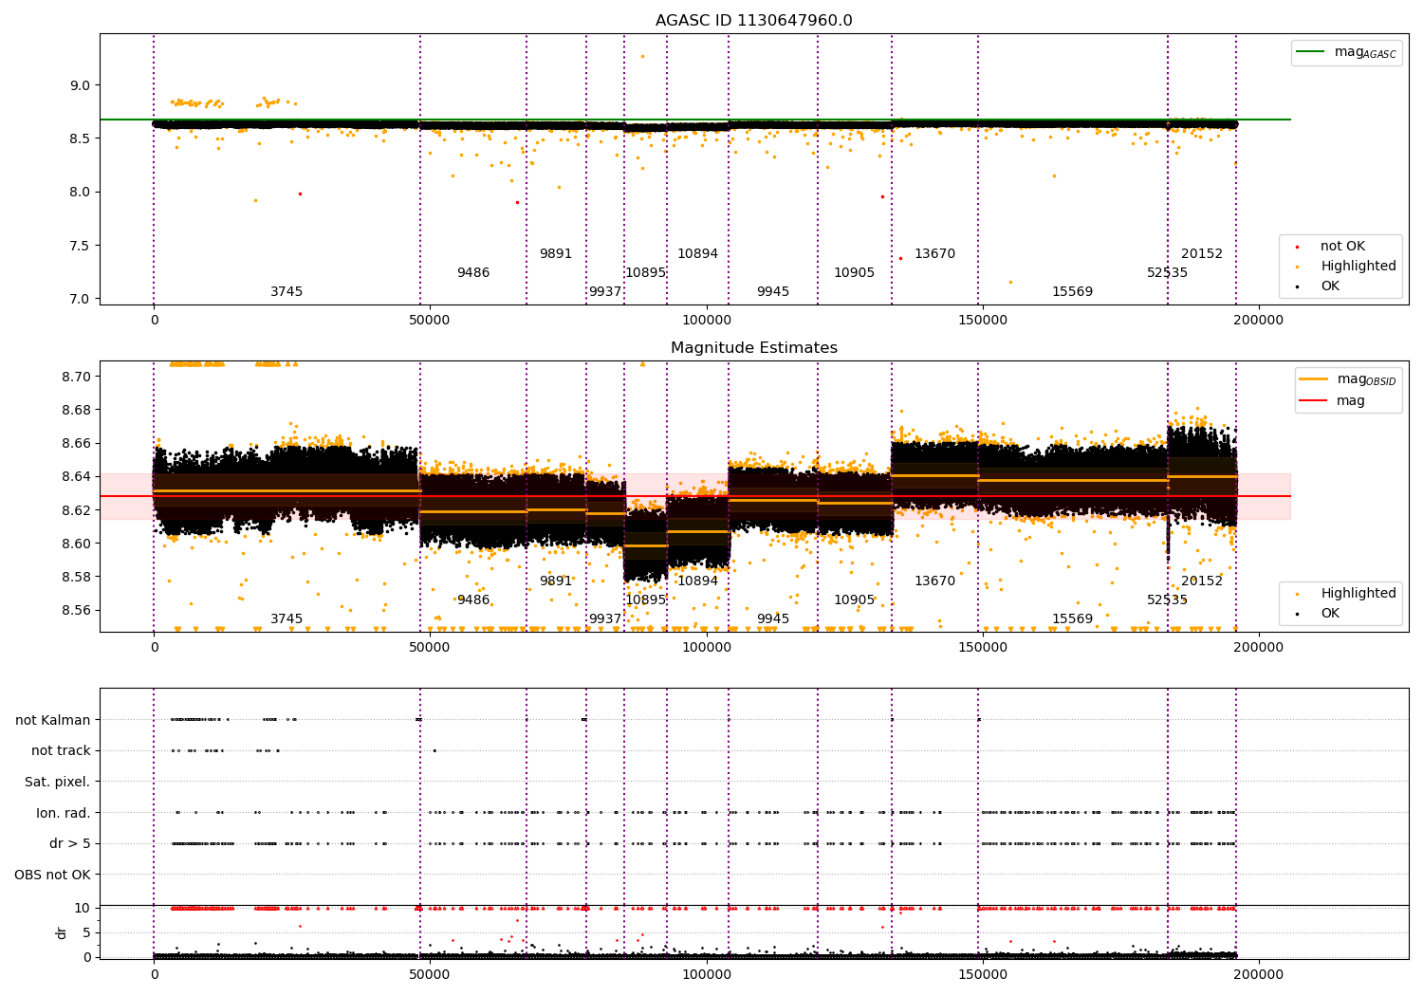Click the 7.5 tick on top plot y-axis
This screenshot has width=1423, height=996.
80,246
